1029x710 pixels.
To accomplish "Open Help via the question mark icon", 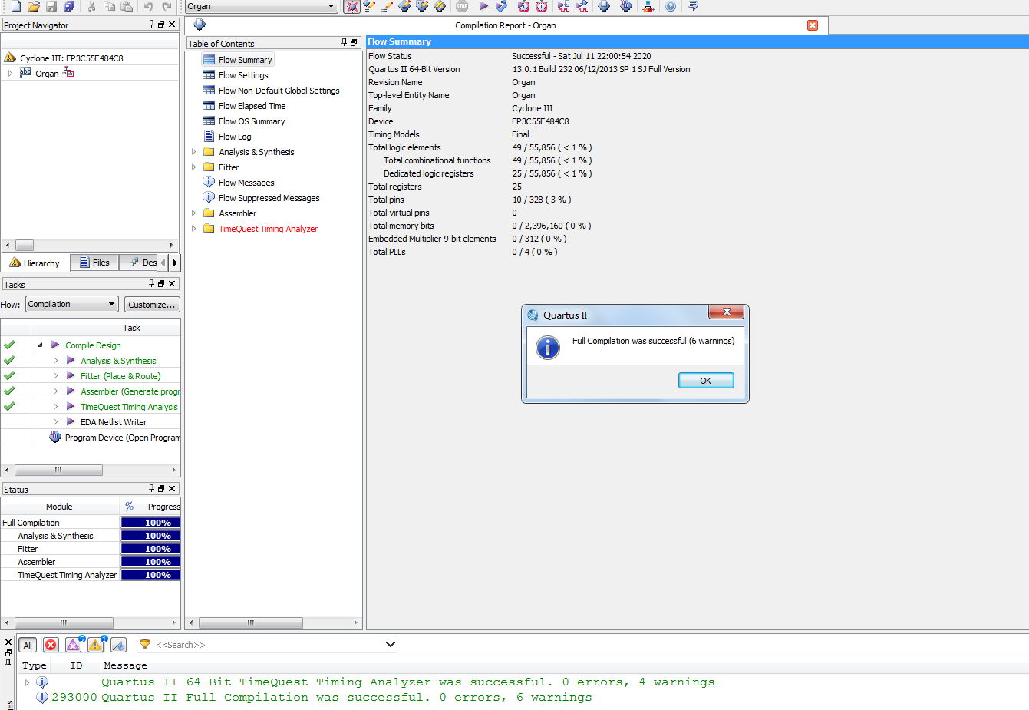I will [x=671, y=6].
